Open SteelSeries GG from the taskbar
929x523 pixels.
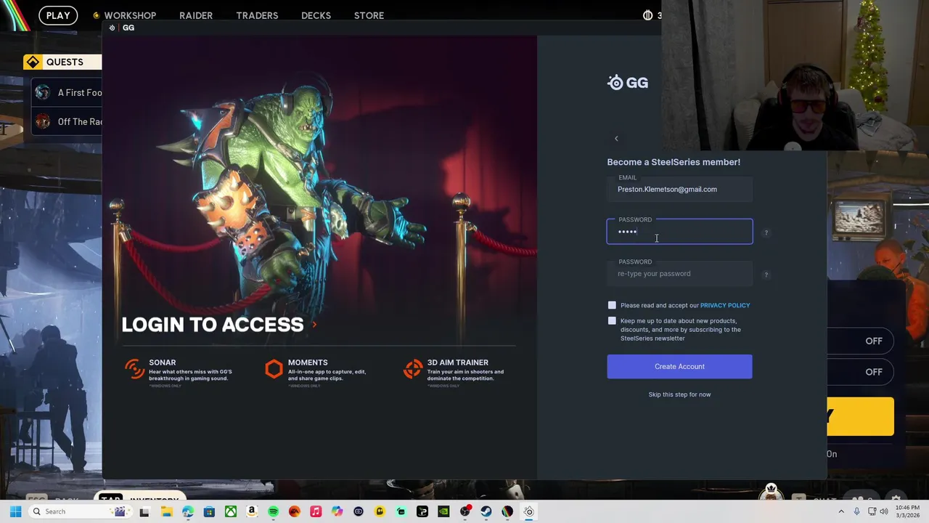tap(529, 511)
